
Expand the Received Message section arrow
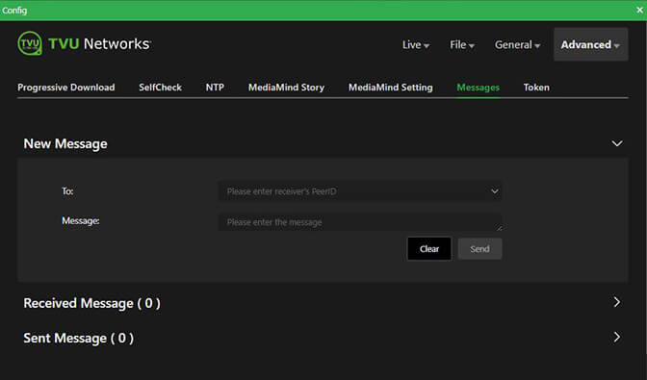tap(616, 302)
